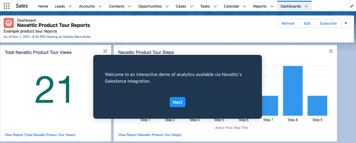Viewport: 356px width, 143px height.
Task: Switch to the Contacts tab
Action: pos(117,6)
